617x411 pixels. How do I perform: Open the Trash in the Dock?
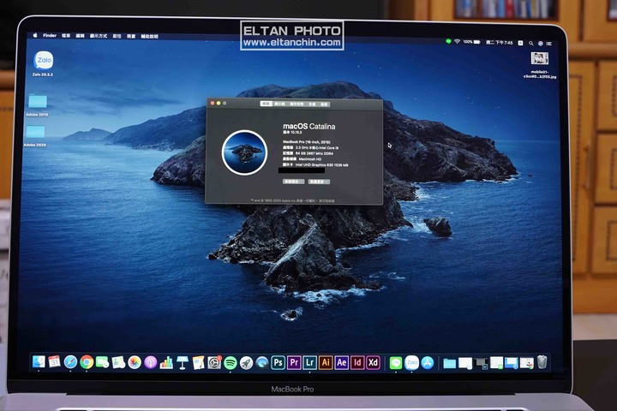click(542, 362)
